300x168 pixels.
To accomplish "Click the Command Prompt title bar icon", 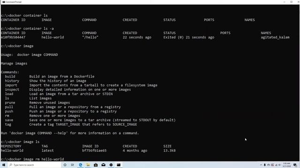I will (4, 2).
